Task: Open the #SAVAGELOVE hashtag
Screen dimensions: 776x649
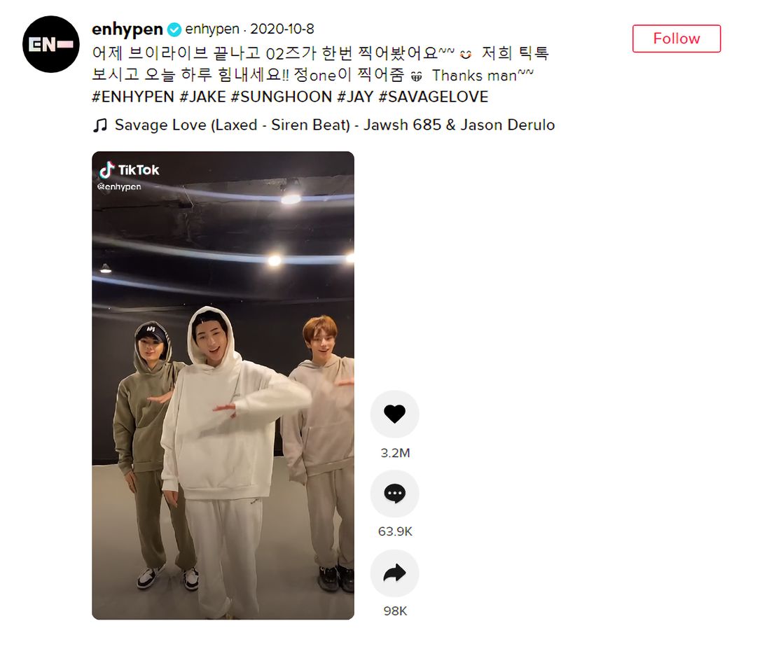Action: coord(434,97)
